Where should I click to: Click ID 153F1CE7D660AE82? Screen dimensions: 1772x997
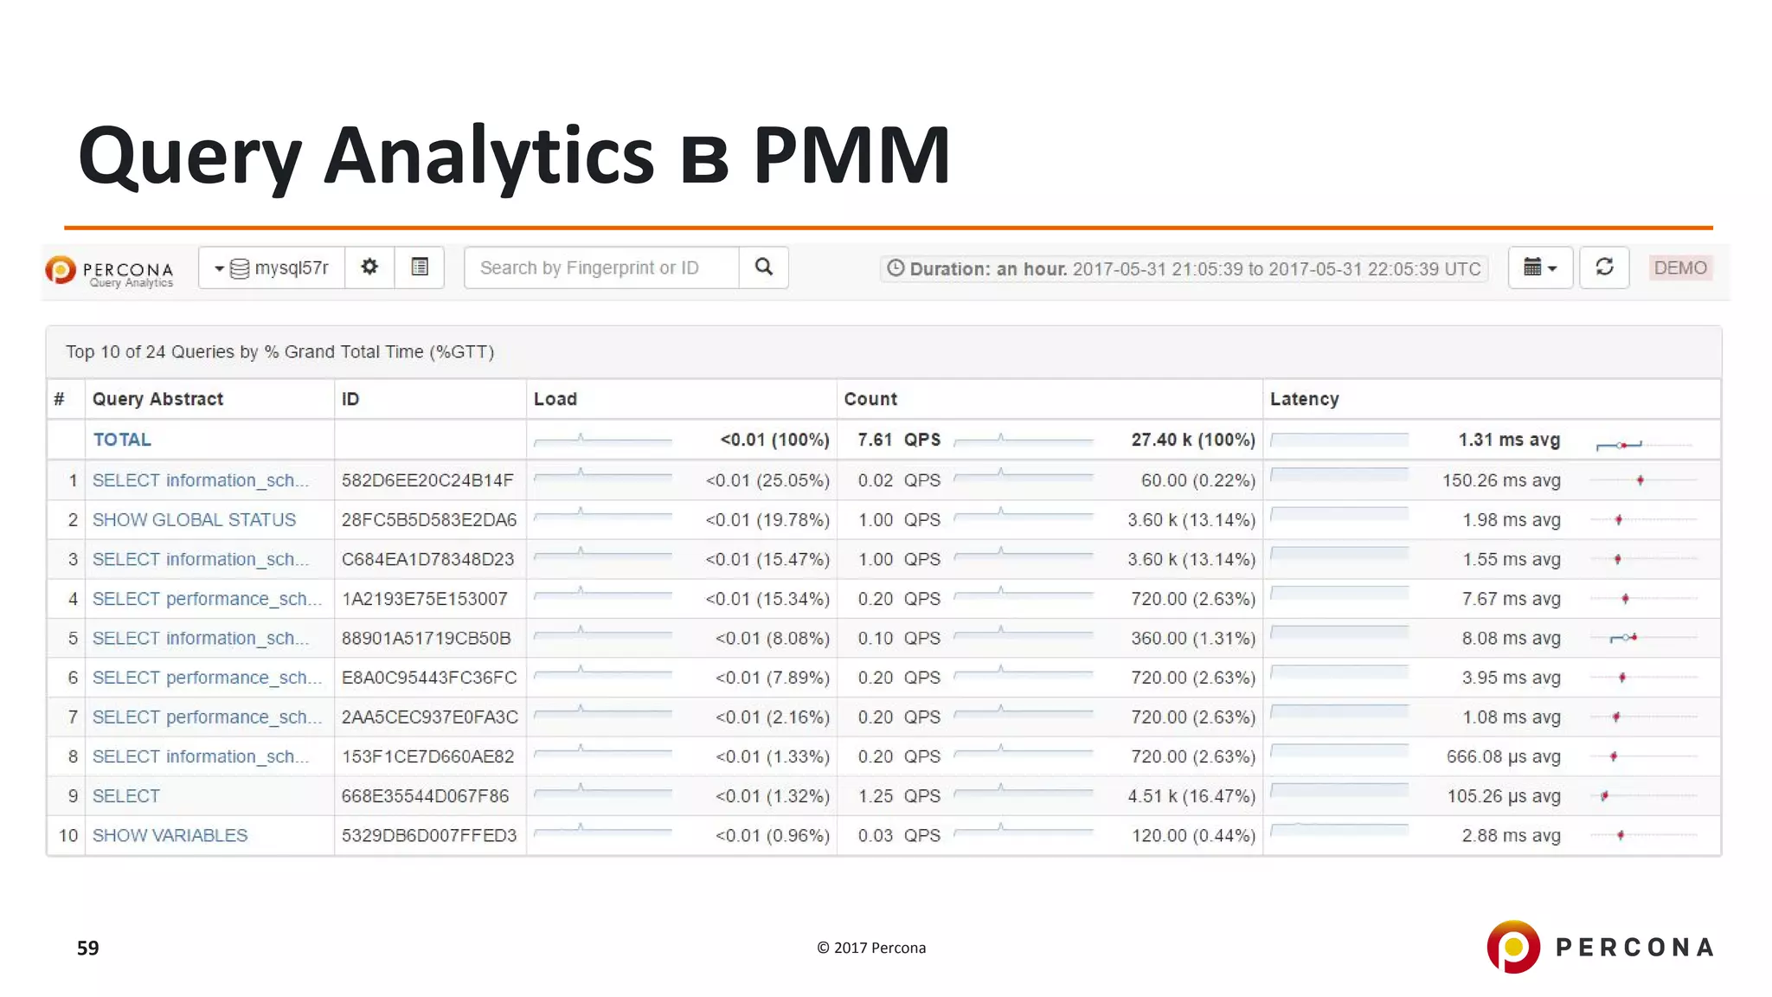[x=427, y=756]
